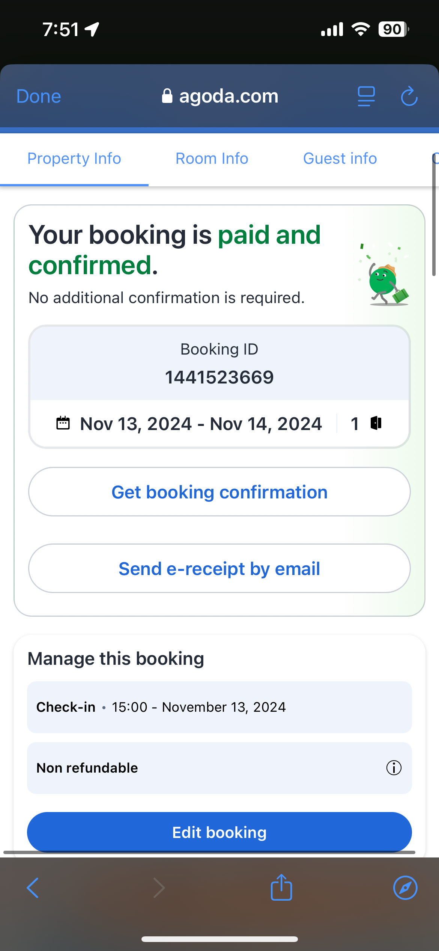Tap the reload page icon

point(409,96)
